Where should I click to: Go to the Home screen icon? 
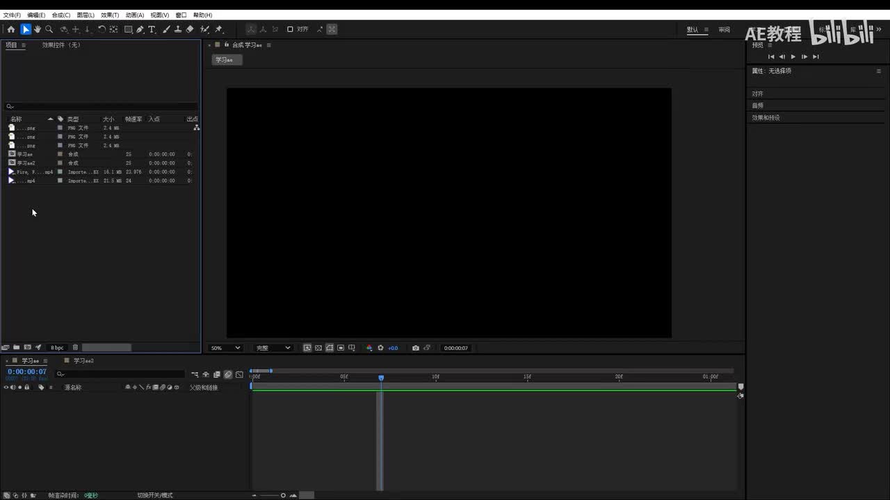pos(11,29)
